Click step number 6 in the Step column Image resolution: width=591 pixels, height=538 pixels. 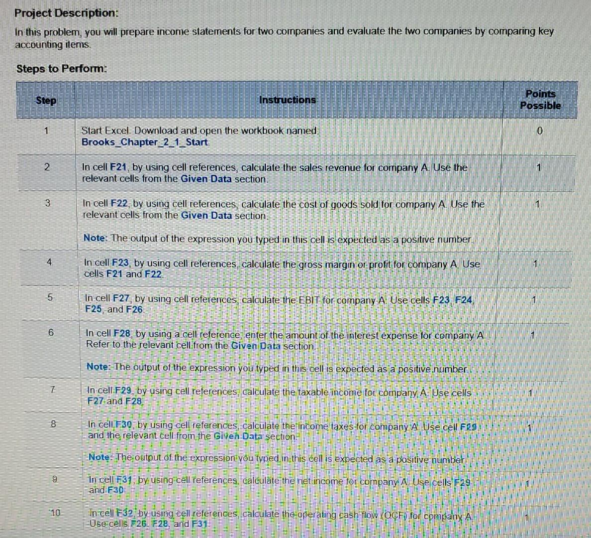(51, 333)
